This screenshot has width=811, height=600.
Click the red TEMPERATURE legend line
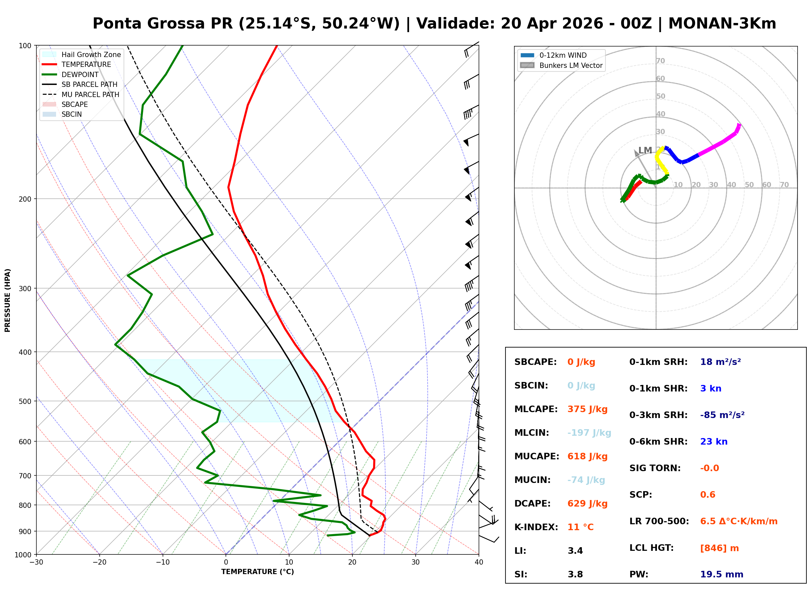[x=49, y=64]
